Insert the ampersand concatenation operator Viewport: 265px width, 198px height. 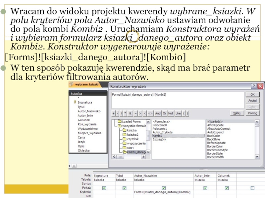pos(130,113)
